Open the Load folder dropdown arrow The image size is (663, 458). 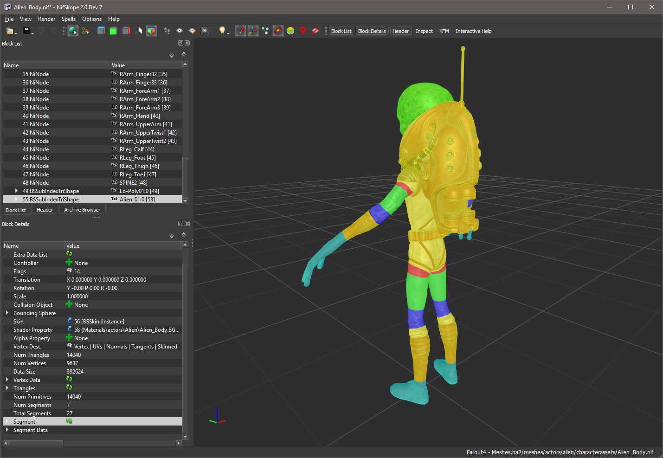pyautogui.click(x=16, y=33)
